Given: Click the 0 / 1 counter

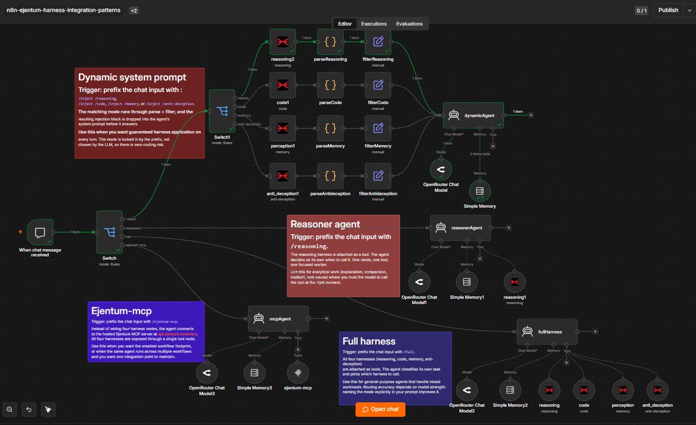Looking at the screenshot, I should tap(641, 10).
